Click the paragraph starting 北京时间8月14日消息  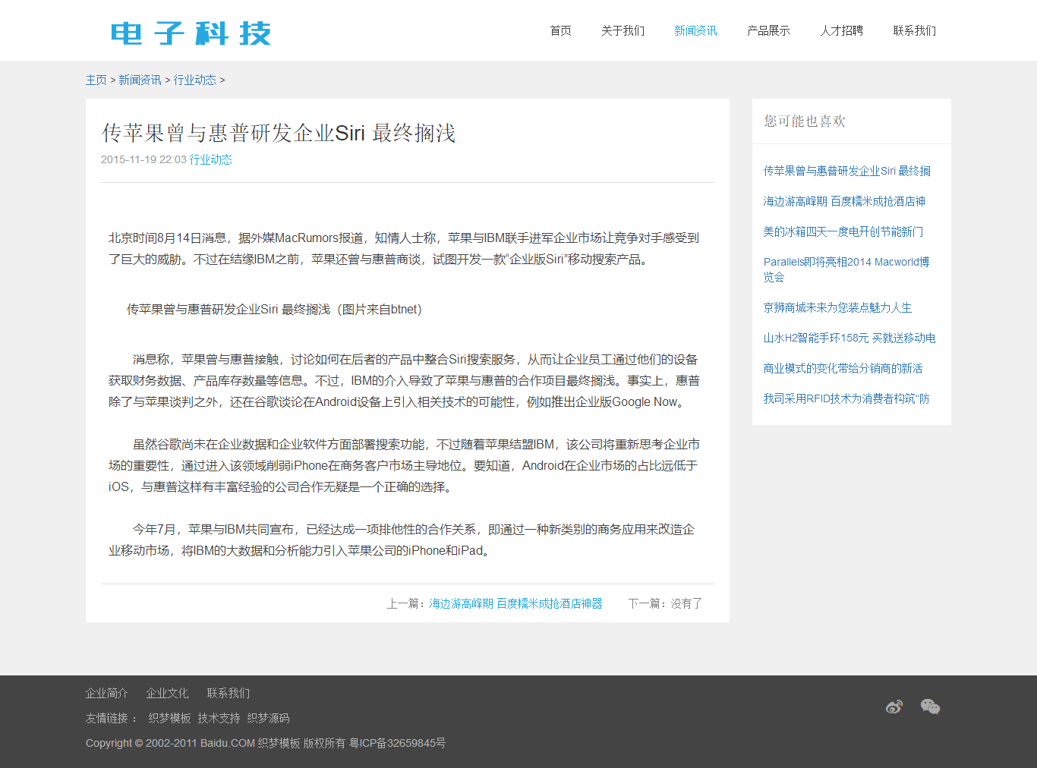(x=404, y=248)
